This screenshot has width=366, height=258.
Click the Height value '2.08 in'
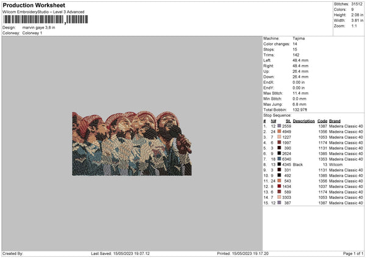click(x=357, y=15)
